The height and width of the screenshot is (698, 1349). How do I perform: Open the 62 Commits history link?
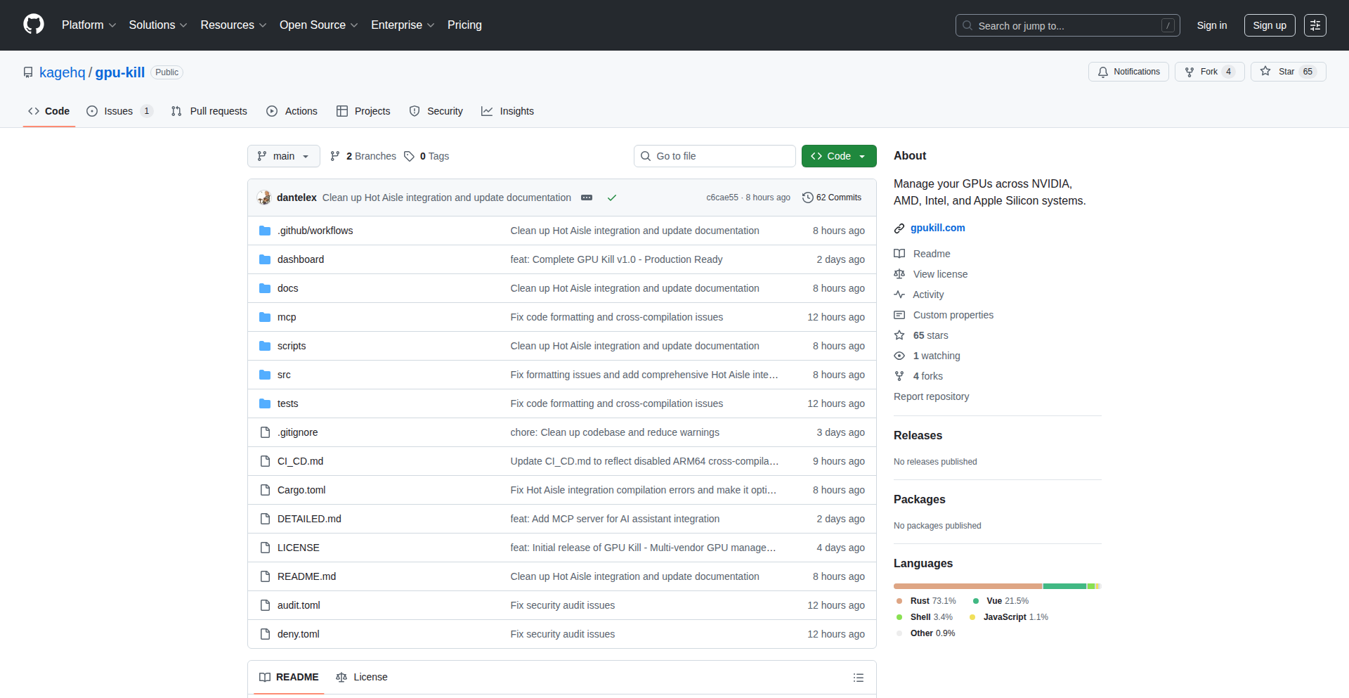pyautogui.click(x=832, y=198)
